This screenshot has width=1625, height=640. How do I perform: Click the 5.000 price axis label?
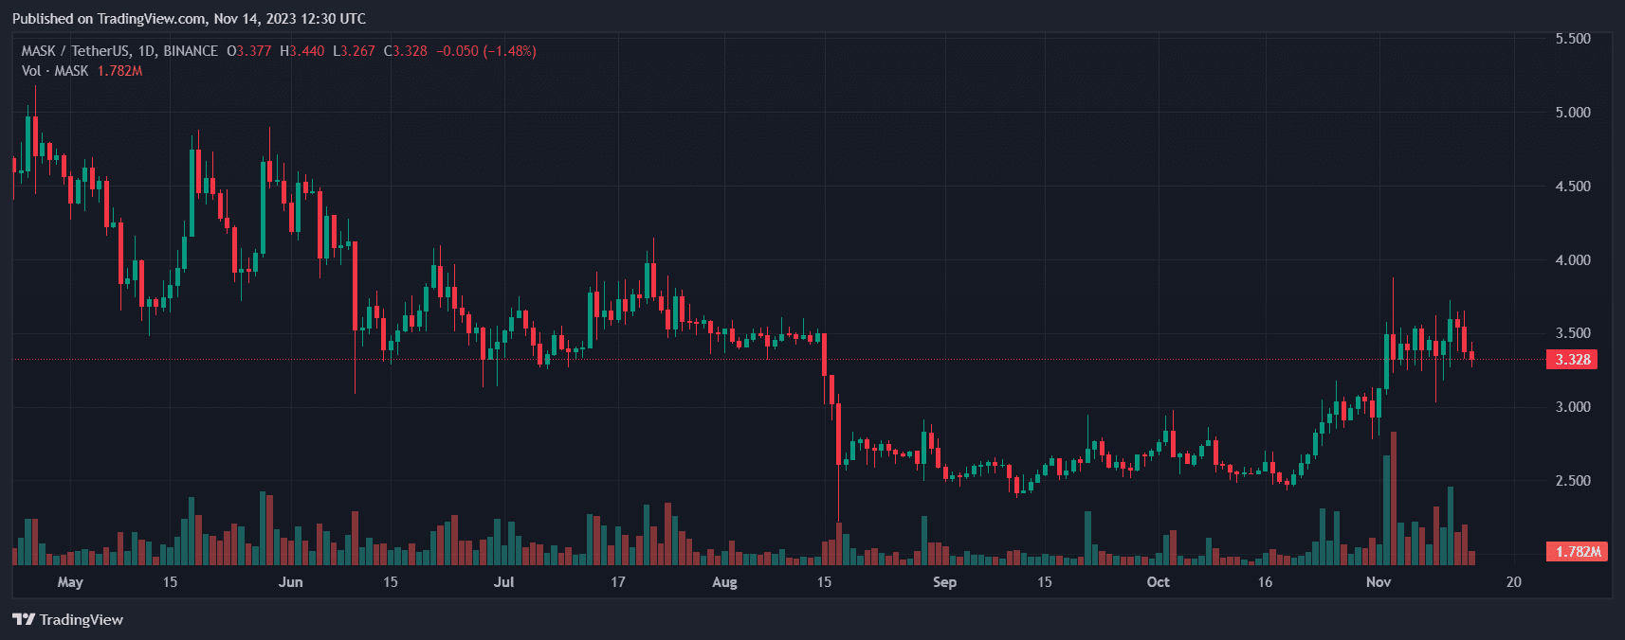pyautogui.click(x=1573, y=113)
